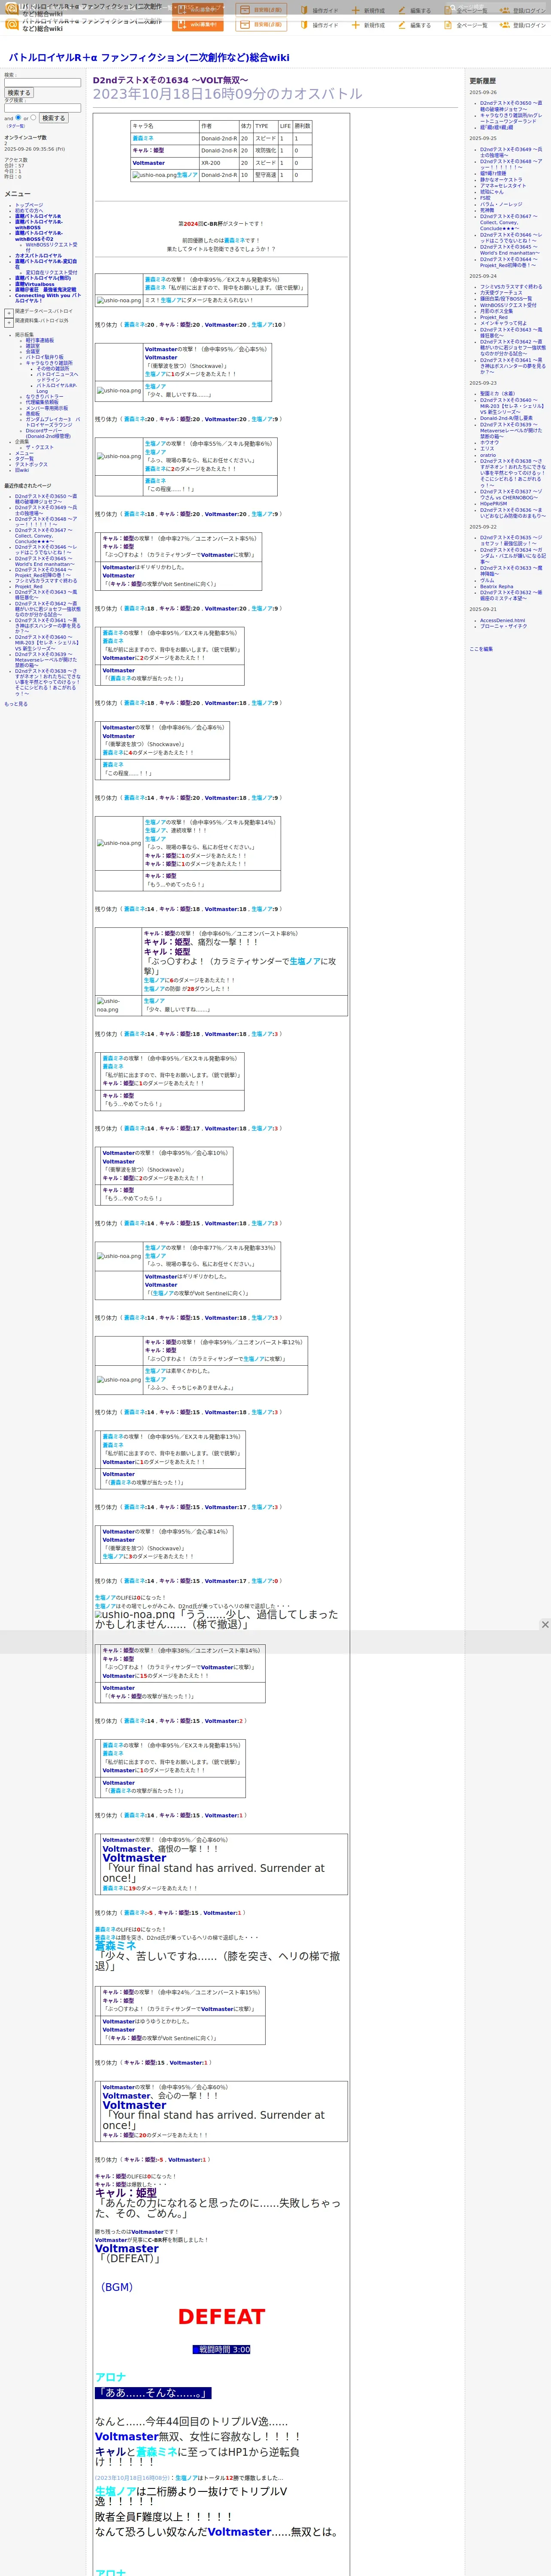Viewport: 551px width, 2576px height.
Task: Click the keyword 検索する button under 検索
Action: click(18, 93)
